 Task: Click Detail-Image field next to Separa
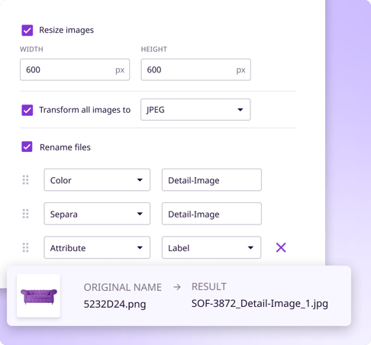[x=211, y=214]
